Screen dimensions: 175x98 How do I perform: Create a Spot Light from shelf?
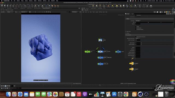coord(97,6)
